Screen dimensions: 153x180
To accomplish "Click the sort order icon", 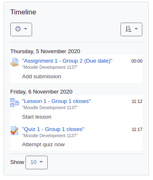I will click(128, 29).
